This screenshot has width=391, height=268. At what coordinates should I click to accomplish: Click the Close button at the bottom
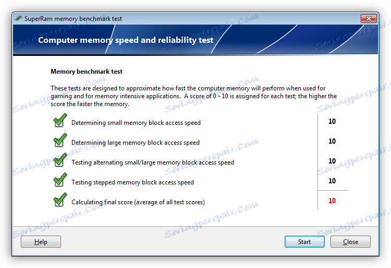point(350,241)
